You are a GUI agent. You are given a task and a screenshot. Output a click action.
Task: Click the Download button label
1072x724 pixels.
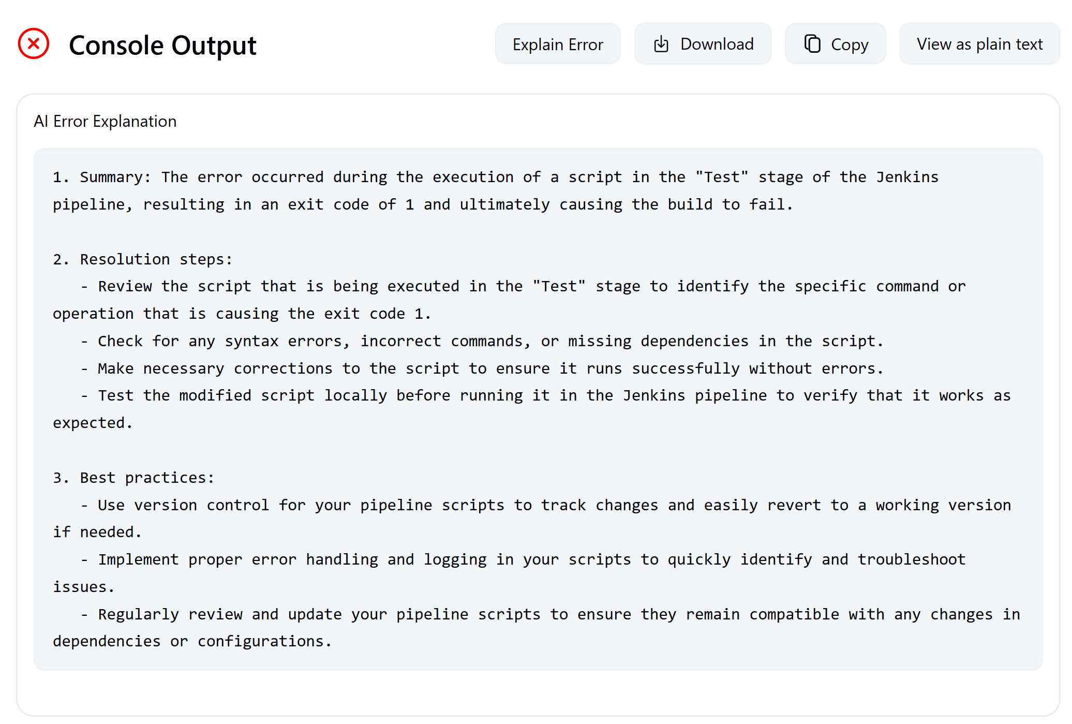coord(717,45)
